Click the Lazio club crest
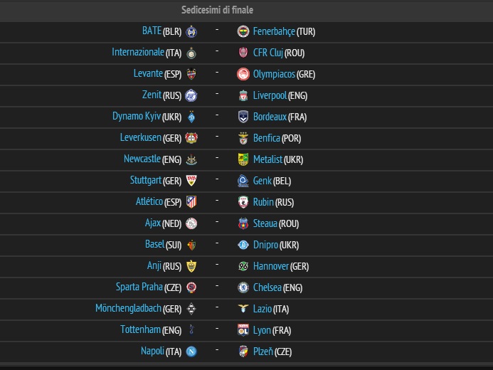 point(243,309)
